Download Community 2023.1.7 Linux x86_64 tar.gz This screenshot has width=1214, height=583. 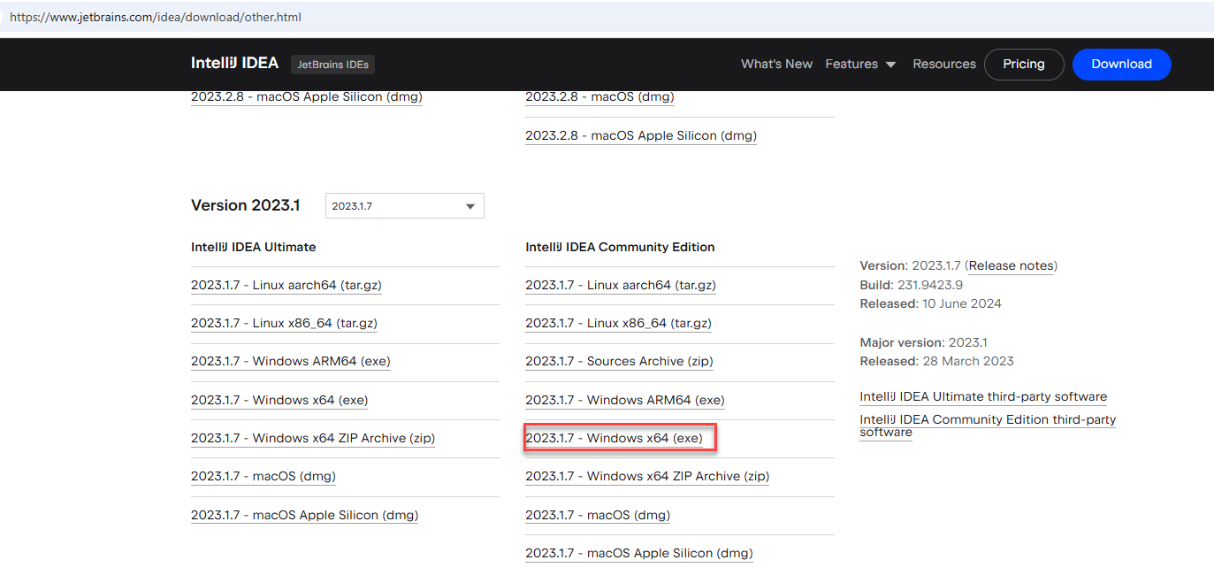pyautogui.click(x=618, y=323)
